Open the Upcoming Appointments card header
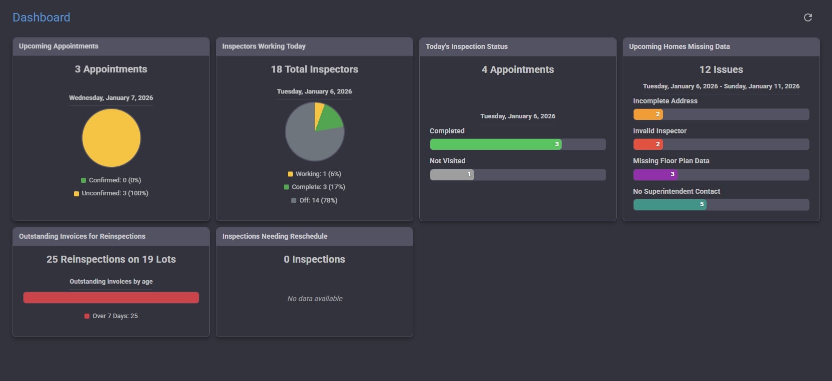This screenshot has height=381, width=832. (111, 46)
